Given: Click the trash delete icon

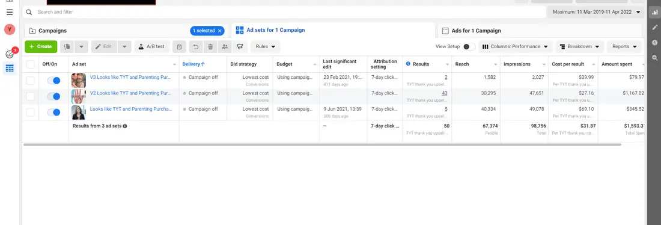Looking at the screenshot, I should pyautogui.click(x=210, y=46).
